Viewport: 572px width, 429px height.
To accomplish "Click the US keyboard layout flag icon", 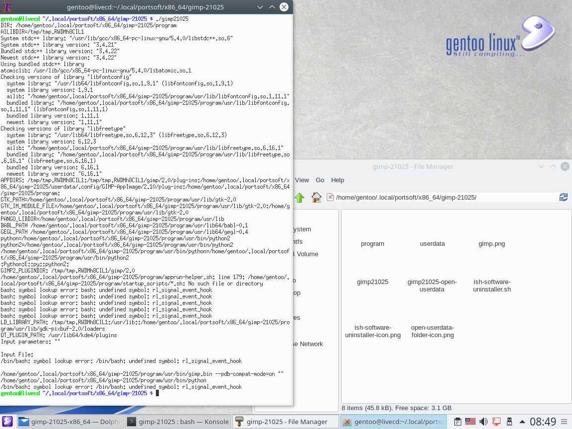I will (x=470, y=422).
